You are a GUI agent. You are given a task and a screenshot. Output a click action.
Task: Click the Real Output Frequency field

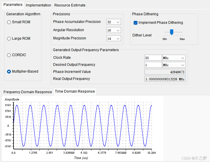tap(165, 79)
